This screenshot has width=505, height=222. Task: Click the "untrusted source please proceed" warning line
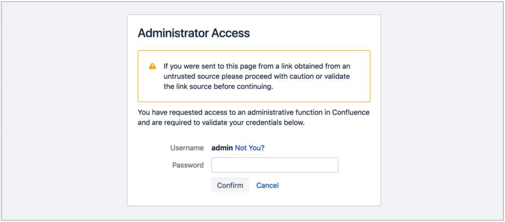coord(256,77)
